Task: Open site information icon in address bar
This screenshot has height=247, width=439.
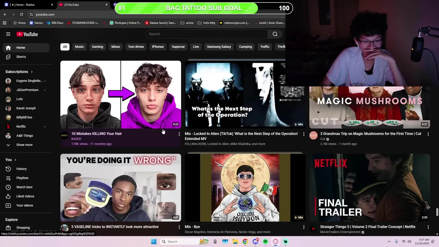Action: [x=31, y=14]
